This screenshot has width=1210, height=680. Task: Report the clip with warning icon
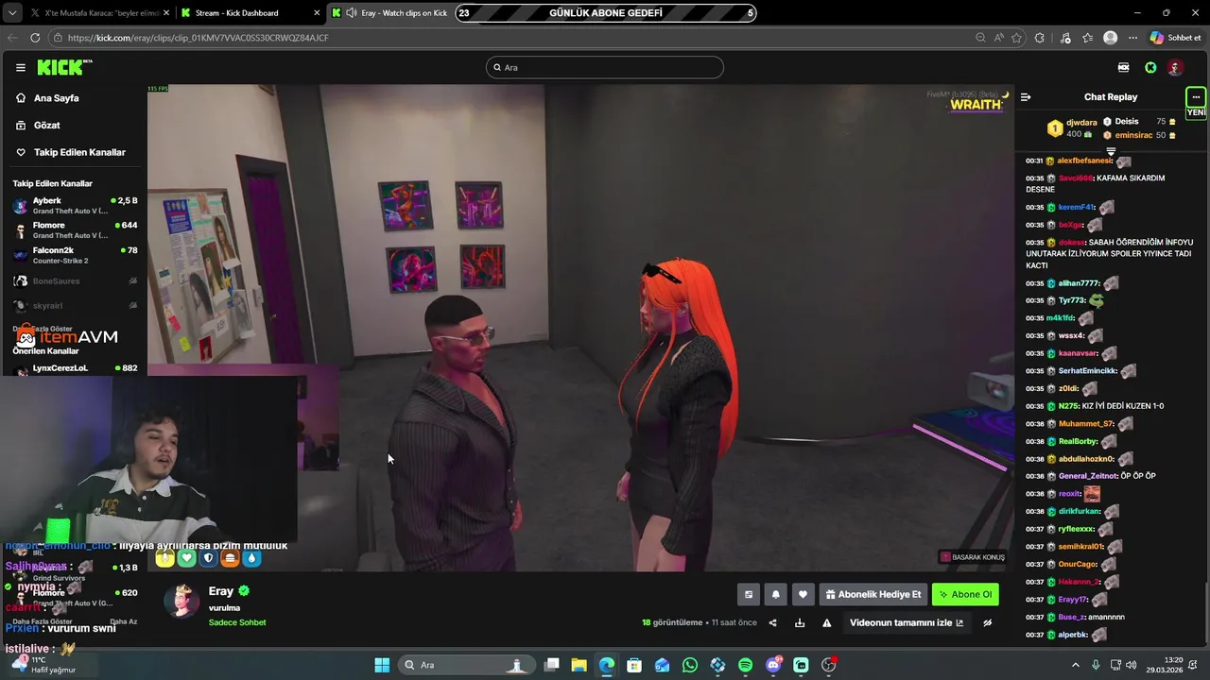[827, 623]
